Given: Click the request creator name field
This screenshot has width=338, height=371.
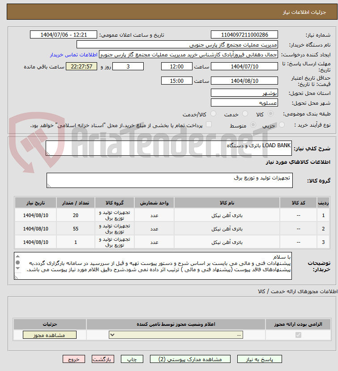Looking at the screenshot, I should click(188, 55).
